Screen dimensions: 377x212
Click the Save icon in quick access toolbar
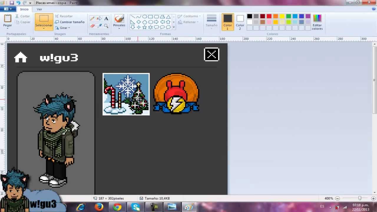tap(12, 3)
